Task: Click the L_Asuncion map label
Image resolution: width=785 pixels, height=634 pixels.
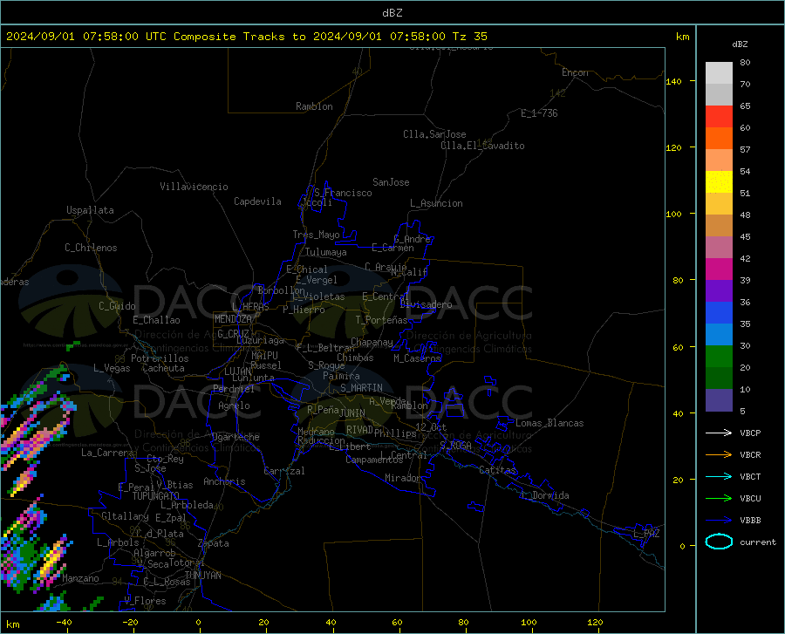Action: (436, 203)
